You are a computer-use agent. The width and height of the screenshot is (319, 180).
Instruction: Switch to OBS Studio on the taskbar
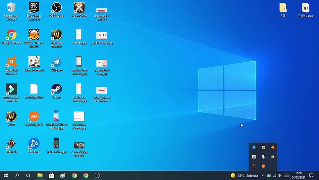coord(97,175)
